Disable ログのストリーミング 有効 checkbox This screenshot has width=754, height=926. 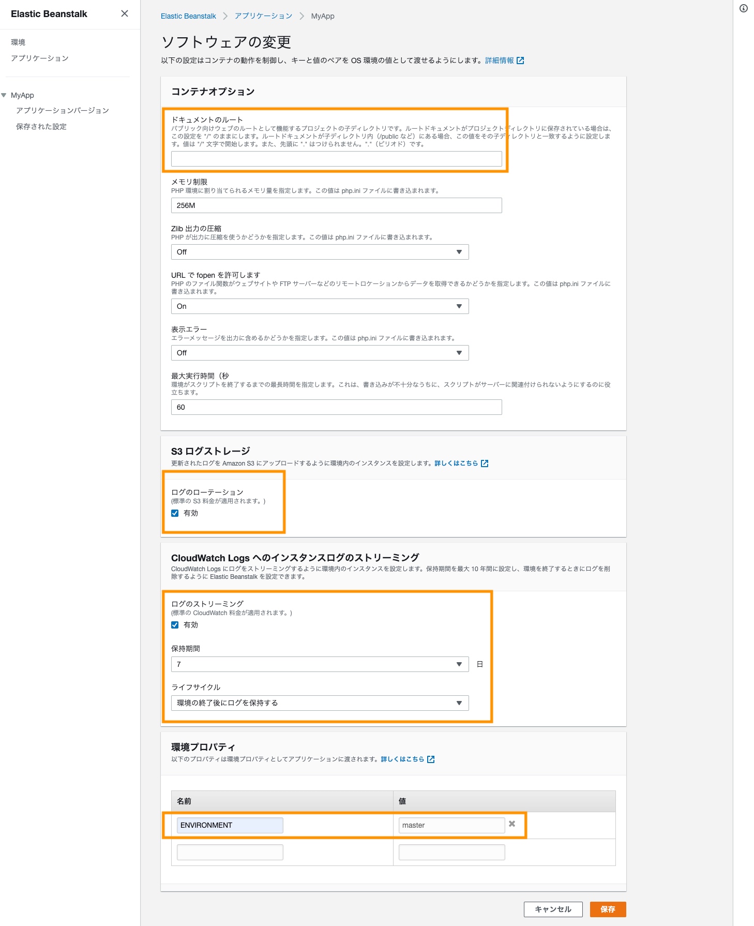pos(175,625)
